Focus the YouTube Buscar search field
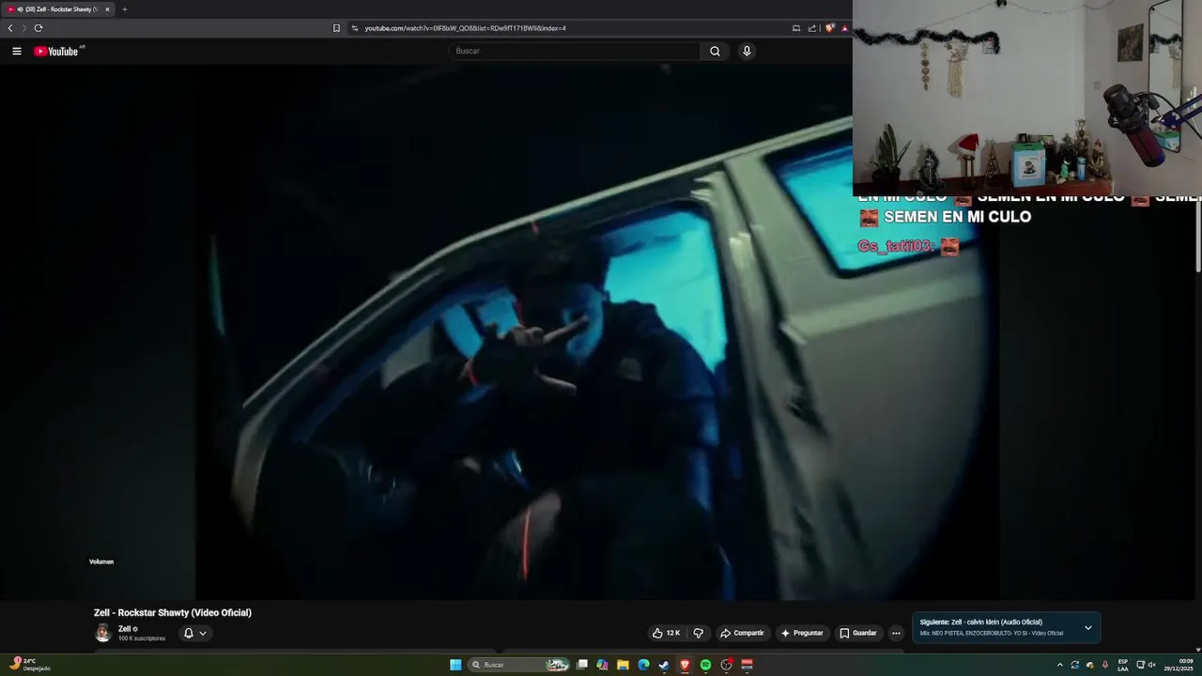 point(575,51)
